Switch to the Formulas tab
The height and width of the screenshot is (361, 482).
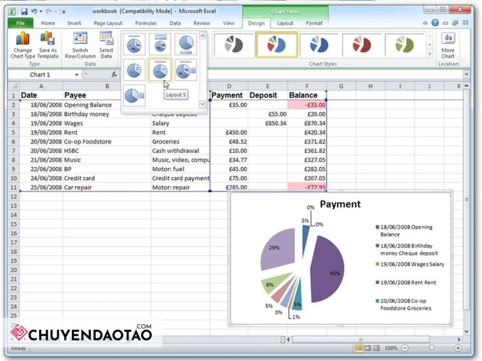click(146, 23)
